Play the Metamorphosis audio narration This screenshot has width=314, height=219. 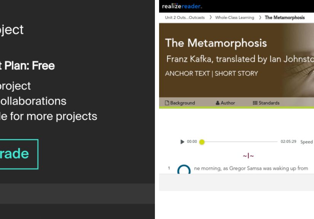182,142
